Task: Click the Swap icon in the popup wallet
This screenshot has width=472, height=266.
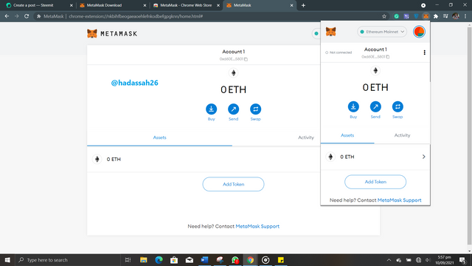Action: pyautogui.click(x=398, y=106)
